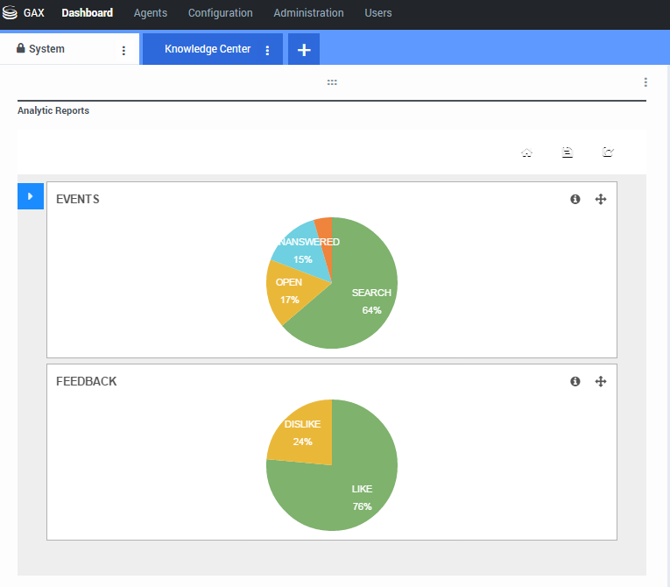Viewport: 670px width, 587px height.
Task: Click the widget drag grip dots
Action: click(332, 82)
